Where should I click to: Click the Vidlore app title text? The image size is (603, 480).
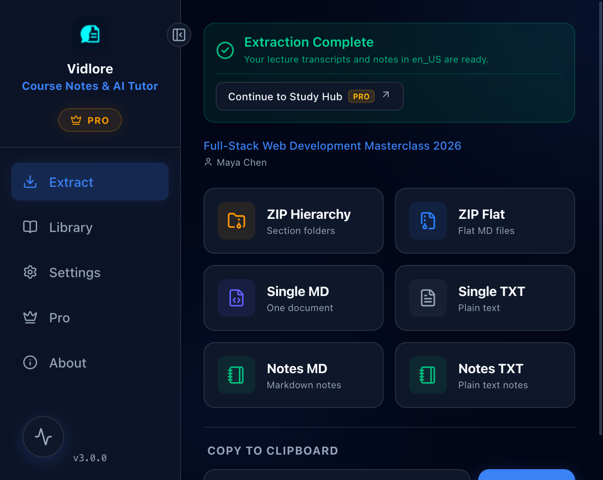90,69
